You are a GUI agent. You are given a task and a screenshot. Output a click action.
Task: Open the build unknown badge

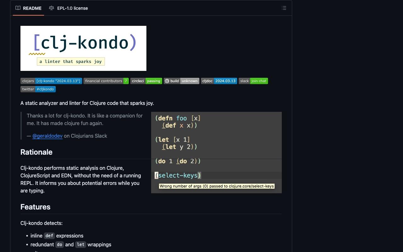pos(181,81)
